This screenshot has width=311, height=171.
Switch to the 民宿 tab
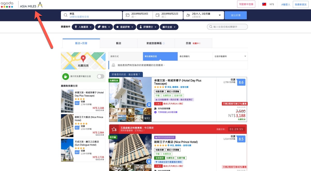[x=193, y=43]
